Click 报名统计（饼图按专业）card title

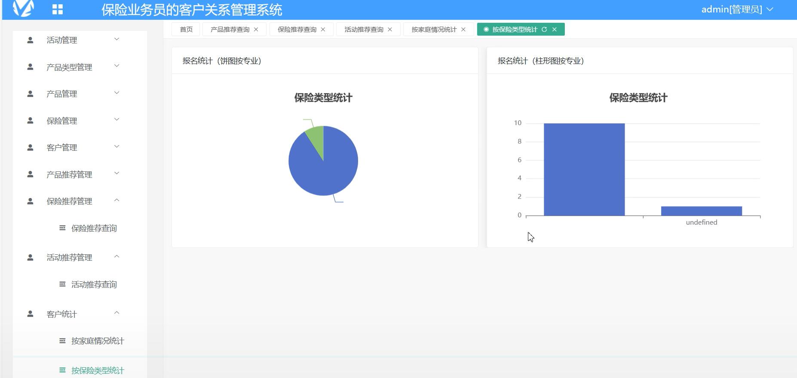(222, 61)
